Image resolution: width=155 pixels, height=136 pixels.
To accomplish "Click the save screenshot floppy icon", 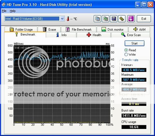I will pos(114,19).
